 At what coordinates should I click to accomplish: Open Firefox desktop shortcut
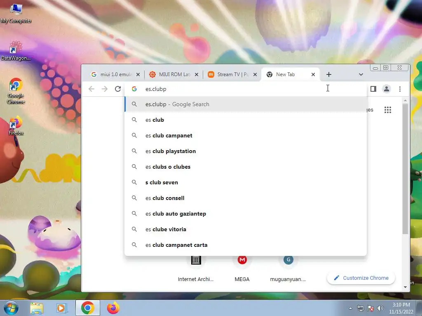pyautogui.click(x=16, y=126)
